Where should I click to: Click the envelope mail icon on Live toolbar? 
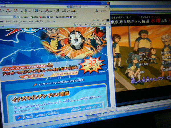pos(48,21)
